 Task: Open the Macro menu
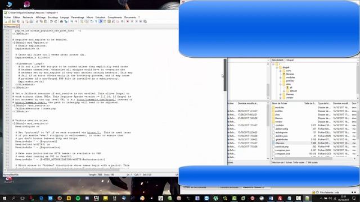[x=90, y=17]
